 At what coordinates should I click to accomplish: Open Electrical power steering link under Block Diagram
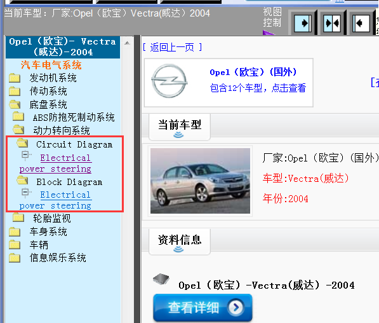(55, 200)
